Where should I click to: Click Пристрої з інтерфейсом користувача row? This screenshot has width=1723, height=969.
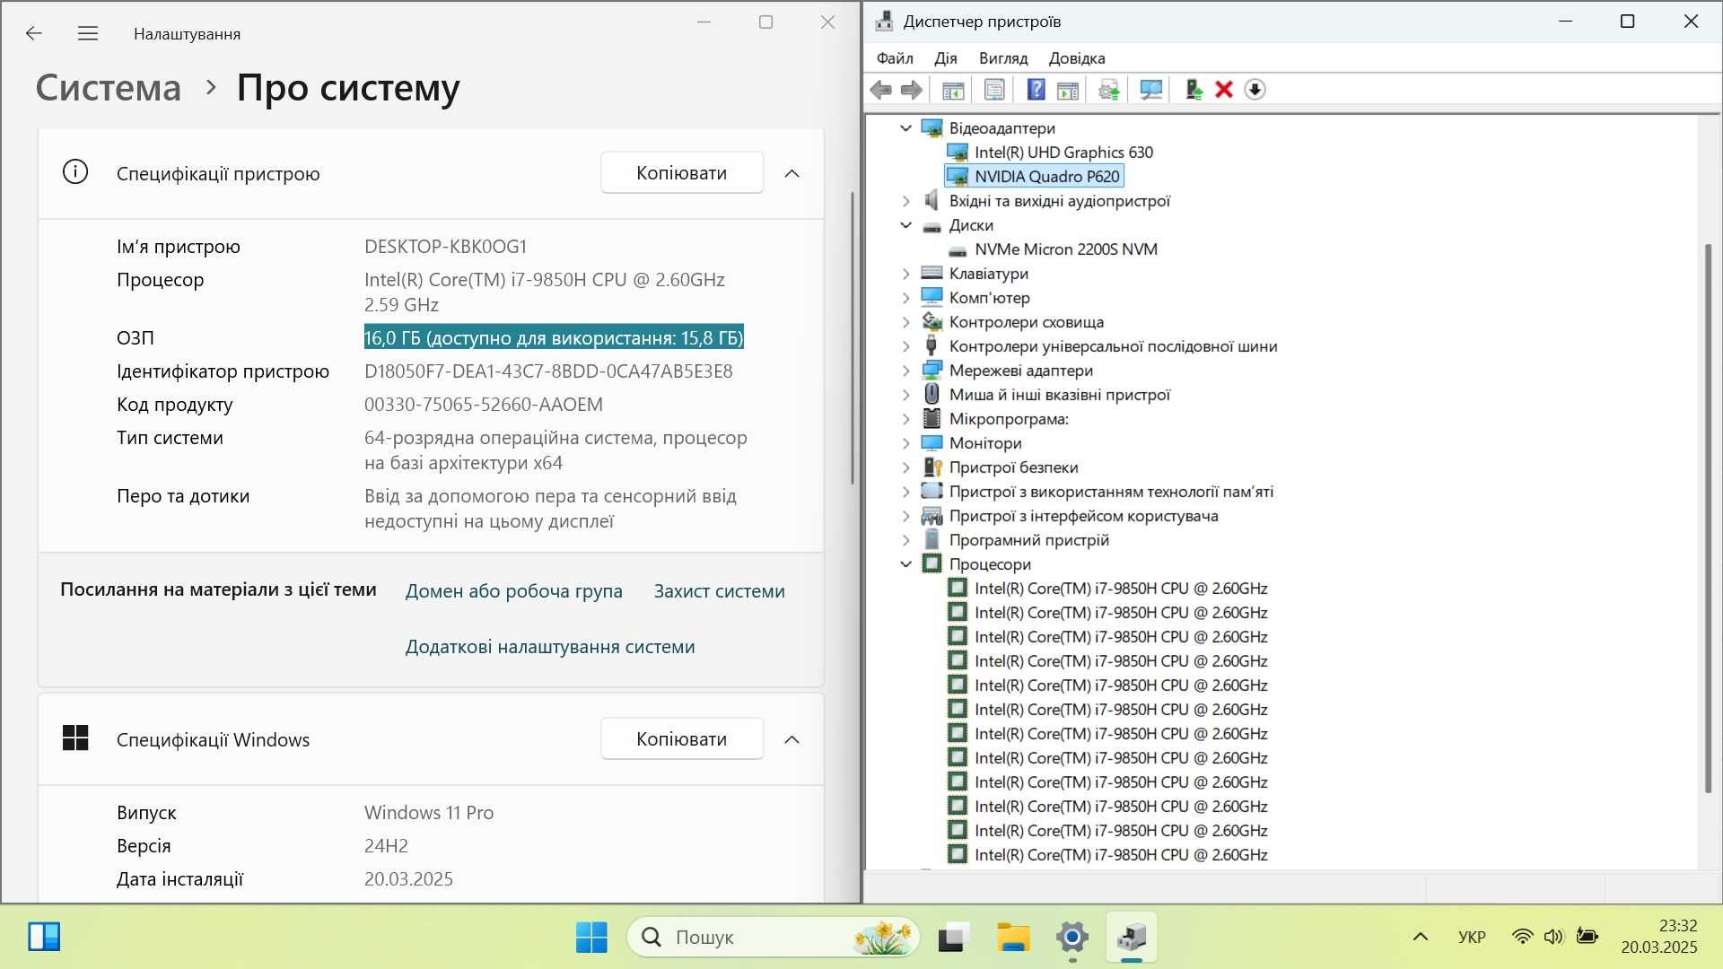coord(1083,516)
